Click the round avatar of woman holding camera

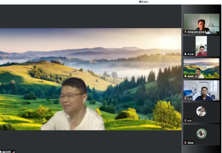(201, 111)
